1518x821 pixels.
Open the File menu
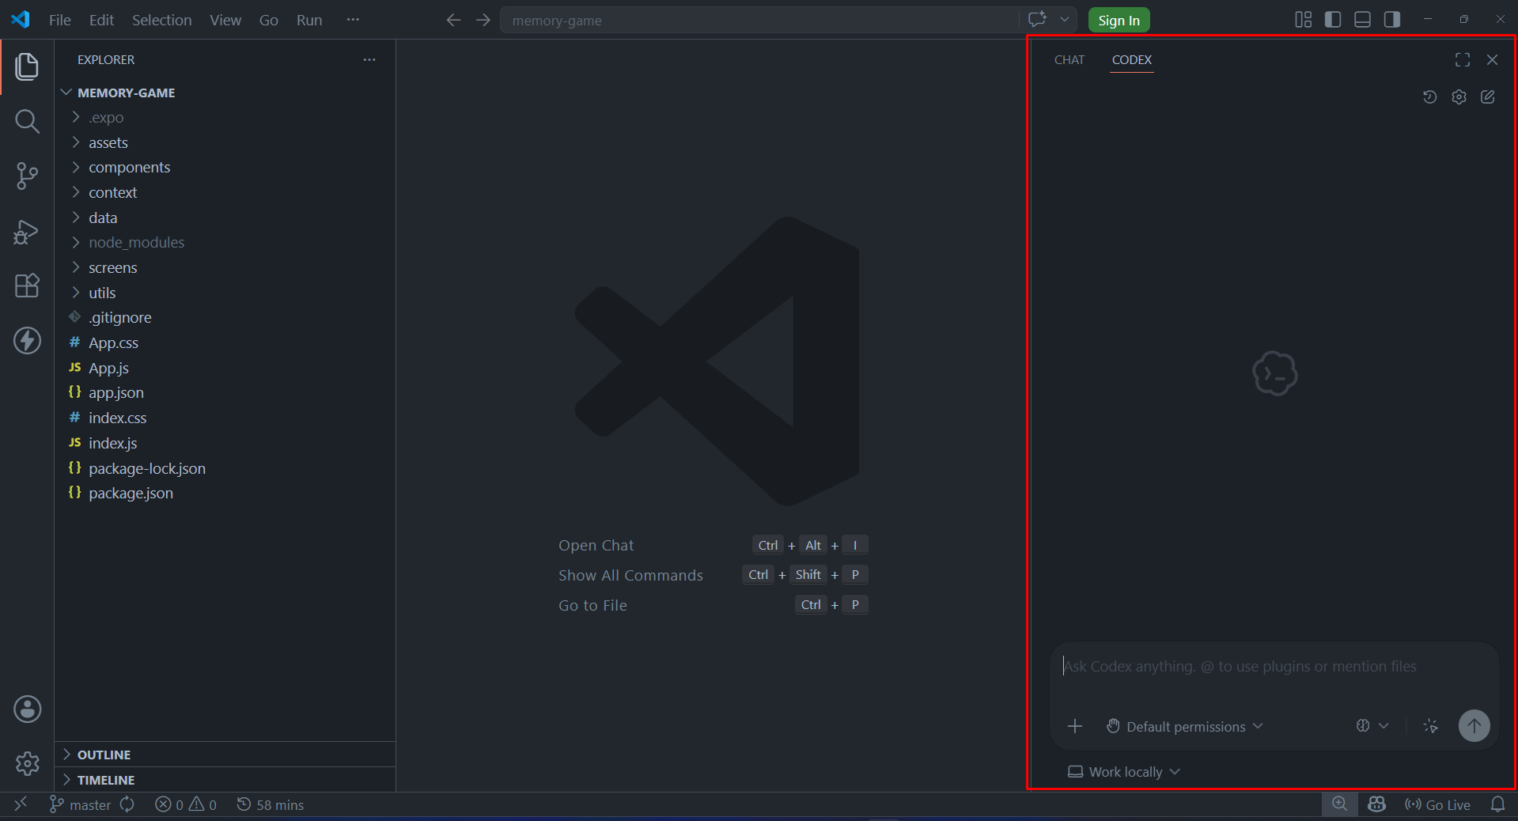pyautogui.click(x=60, y=20)
